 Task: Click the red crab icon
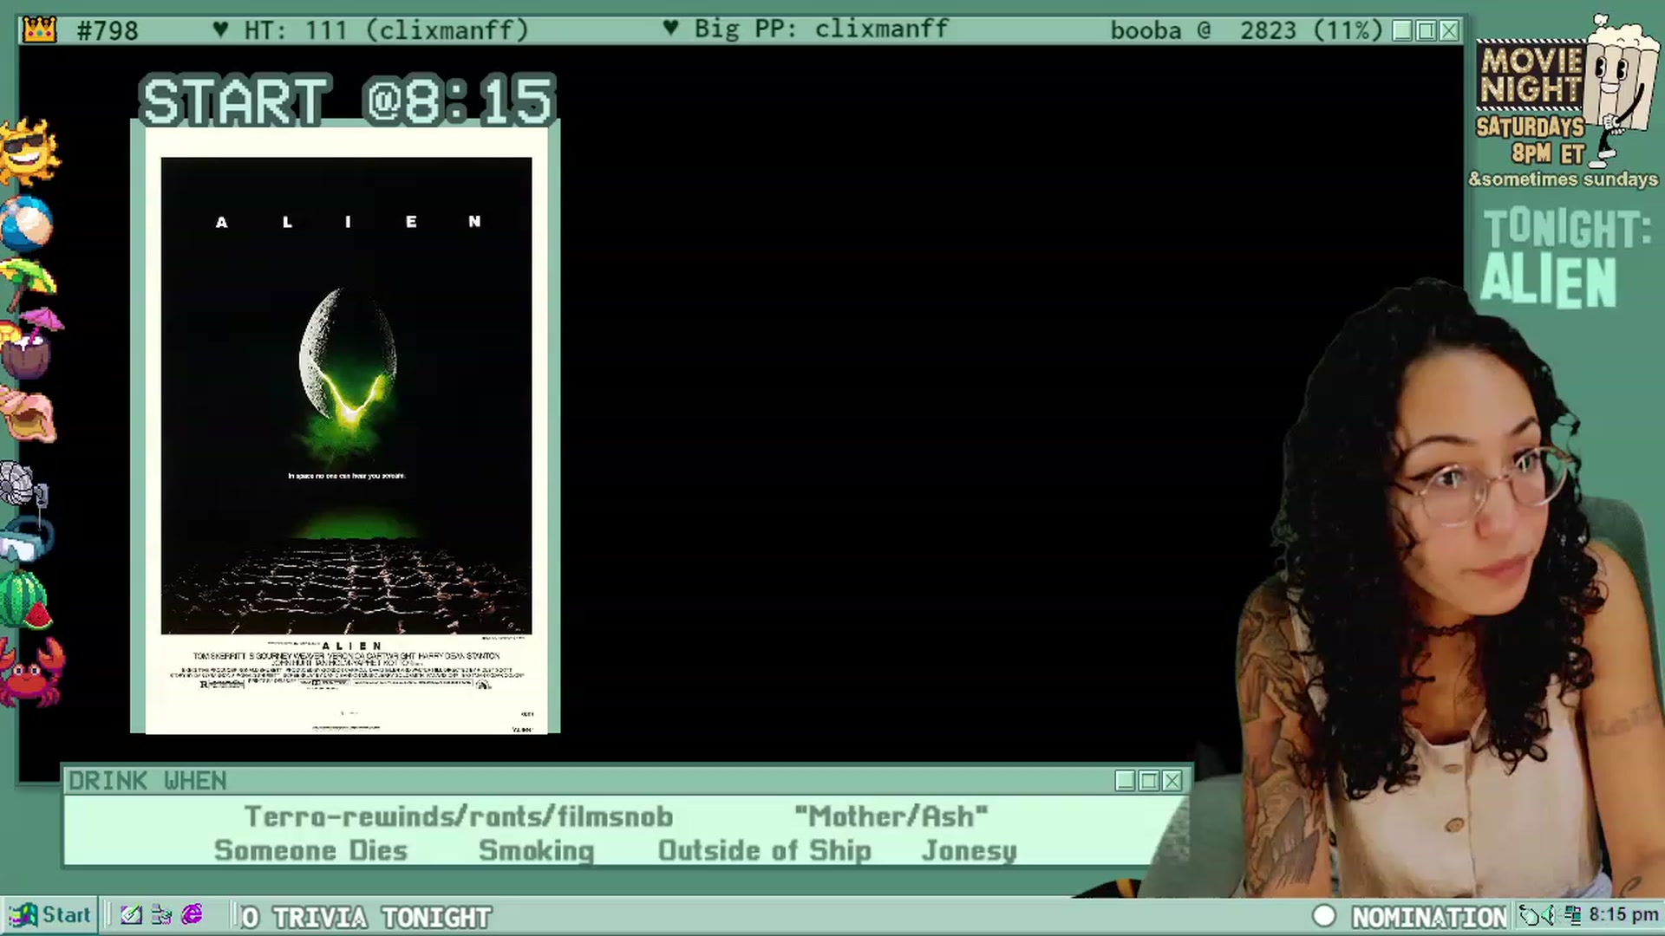32,671
